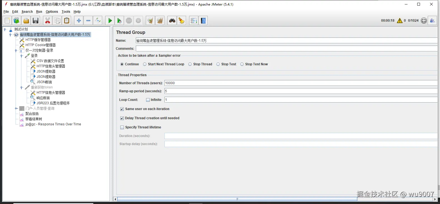Clear current results (single broom)
Image resolution: width=440 pixels, height=204 pixels.
pos(151,21)
